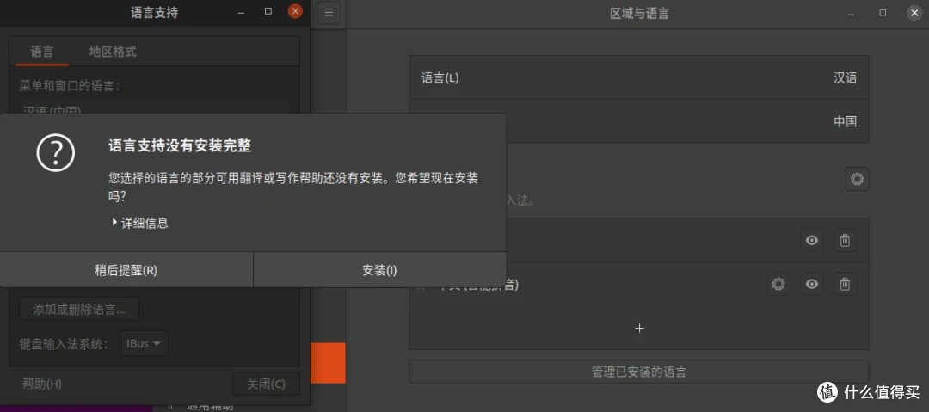Remove the 中文(智能拼音) input source with its trash icon

(845, 285)
